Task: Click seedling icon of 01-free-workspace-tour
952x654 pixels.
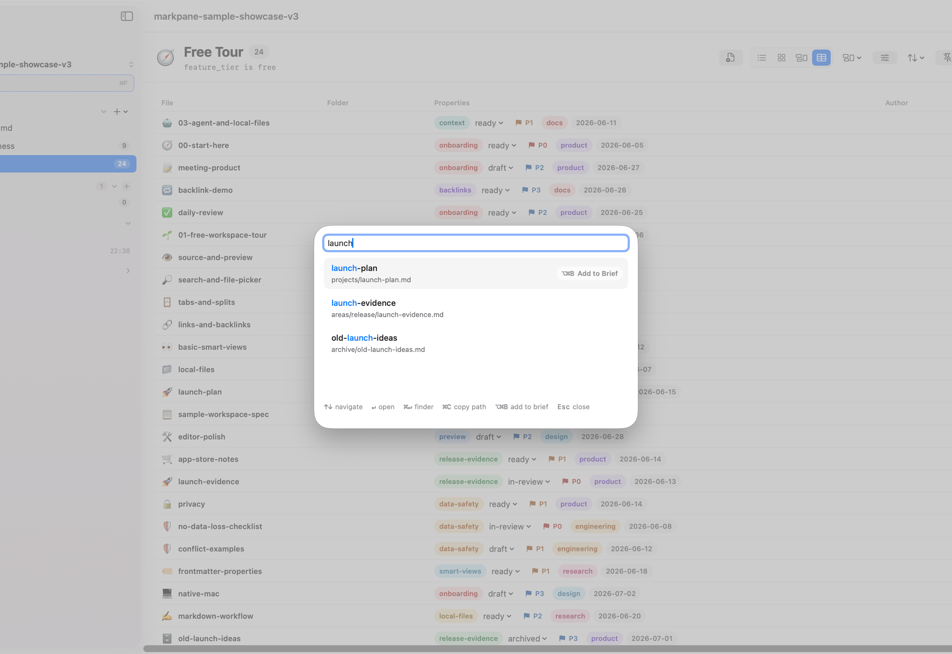Action: point(167,235)
